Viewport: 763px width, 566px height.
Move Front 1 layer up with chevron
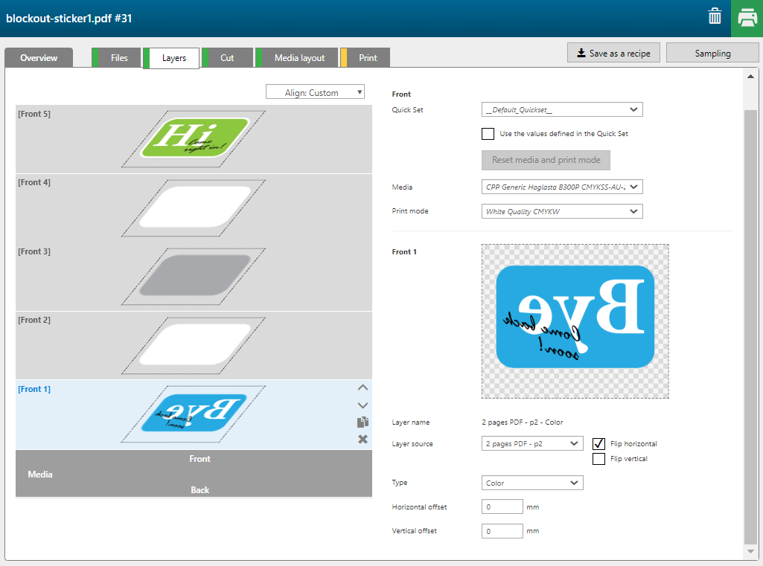363,387
